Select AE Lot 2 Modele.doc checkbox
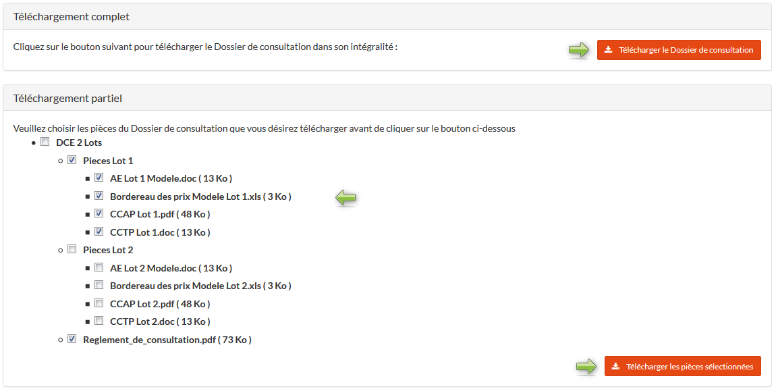This screenshot has width=776, height=389. (99, 267)
